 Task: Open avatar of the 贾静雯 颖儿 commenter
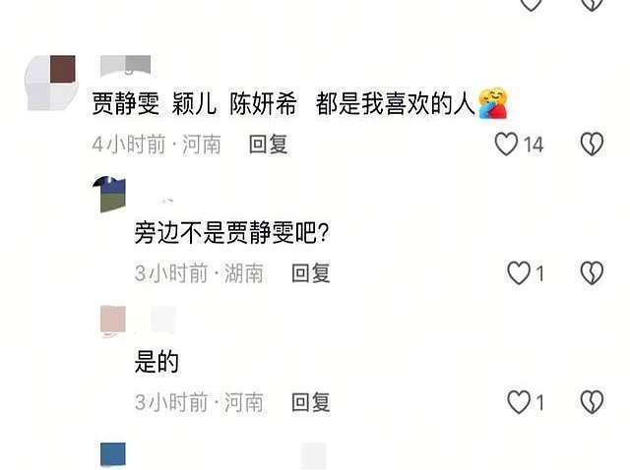click(x=51, y=83)
